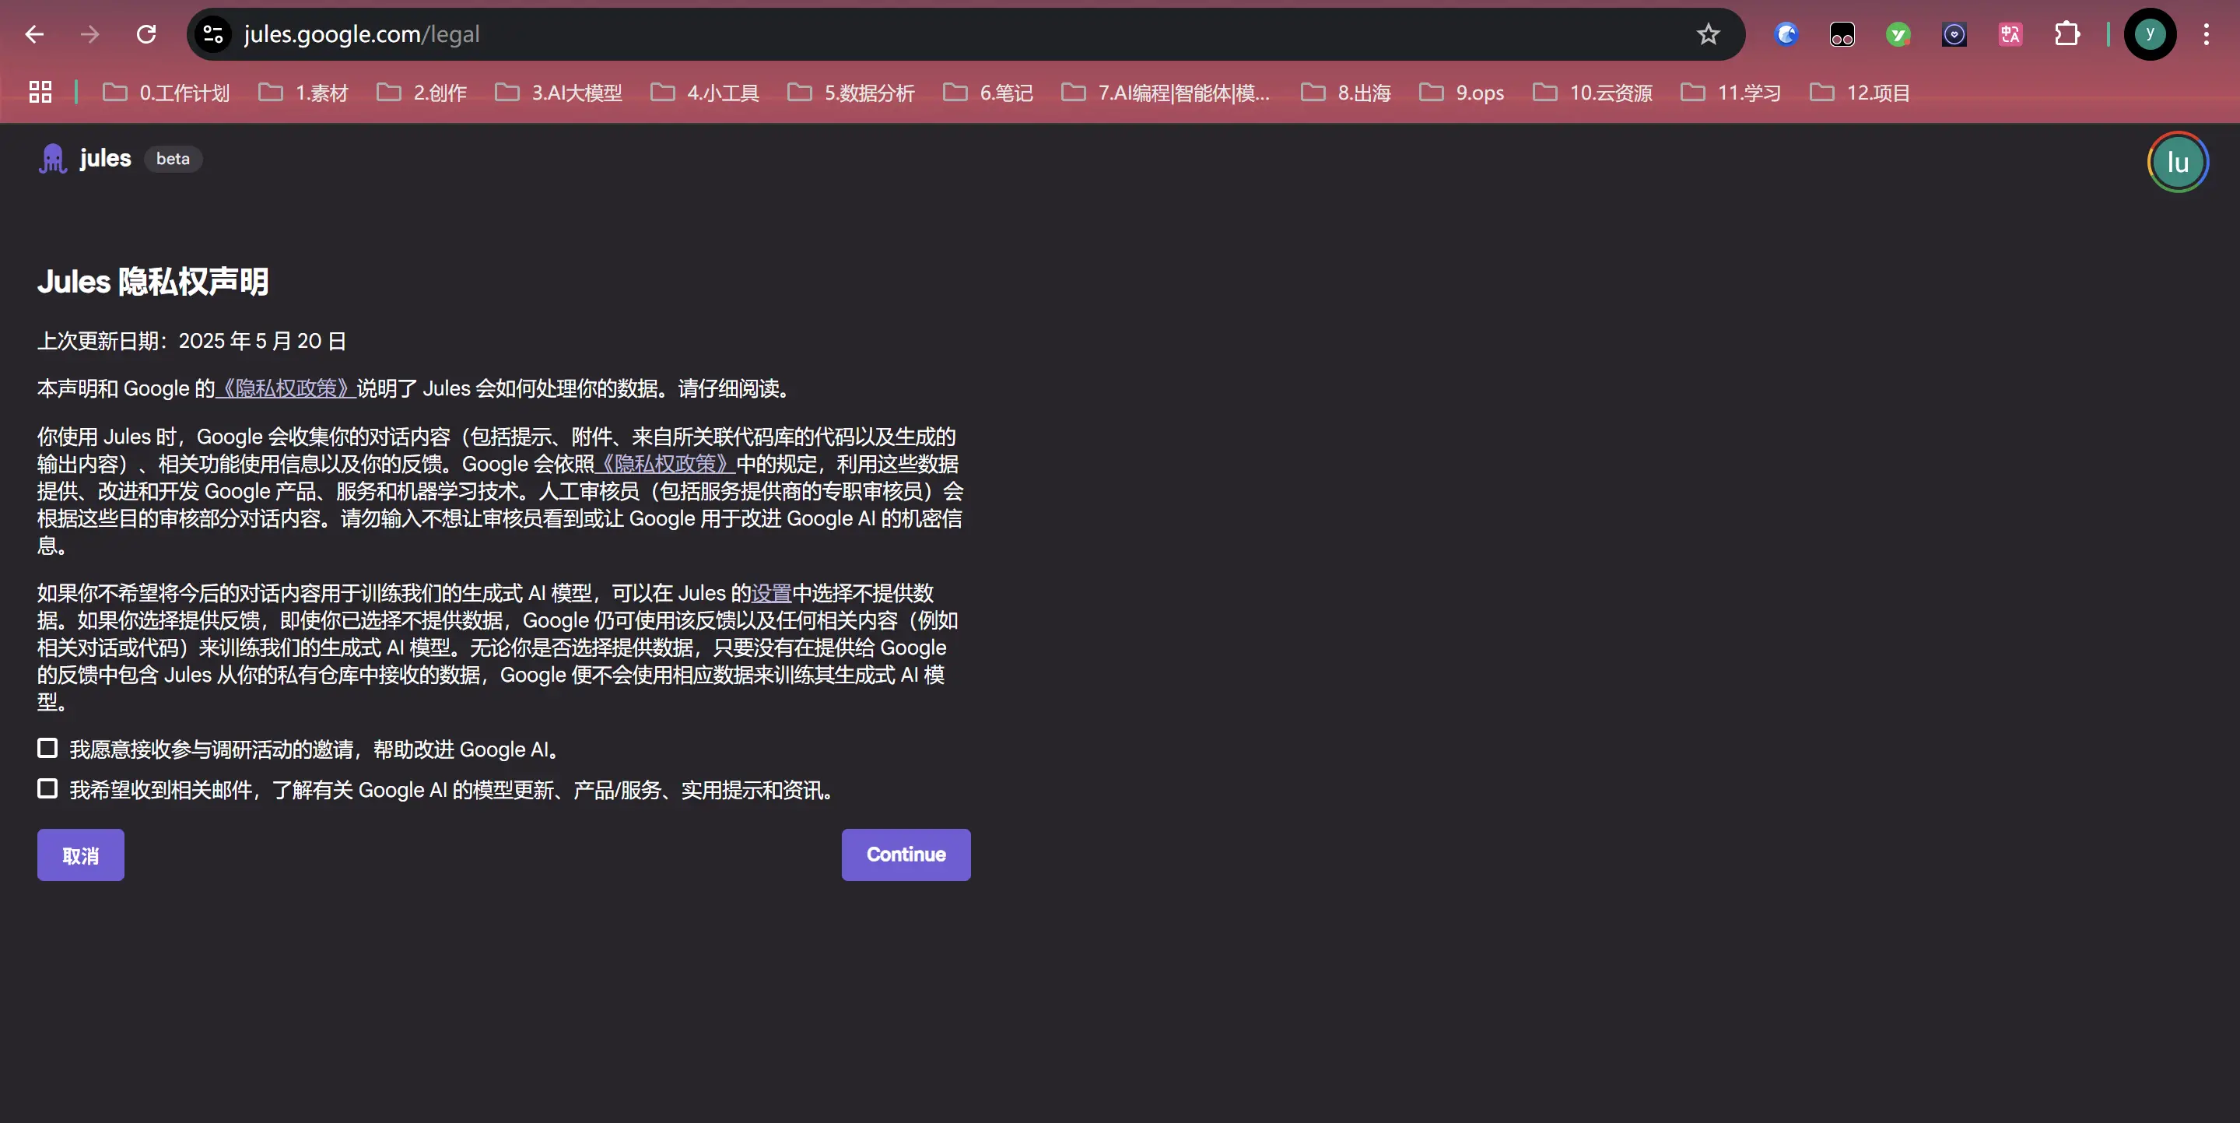Go back using the browser back arrow
Viewport: 2240px width, 1123px height.
pyautogui.click(x=34, y=34)
